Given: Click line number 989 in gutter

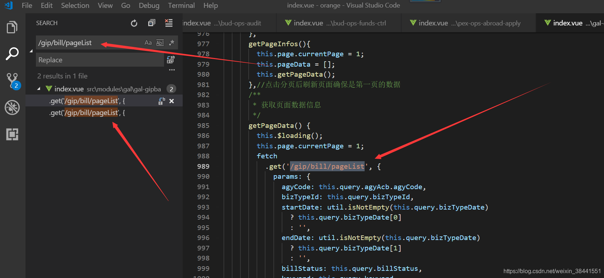Looking at the screenshot, I should (x=203, y=166).
